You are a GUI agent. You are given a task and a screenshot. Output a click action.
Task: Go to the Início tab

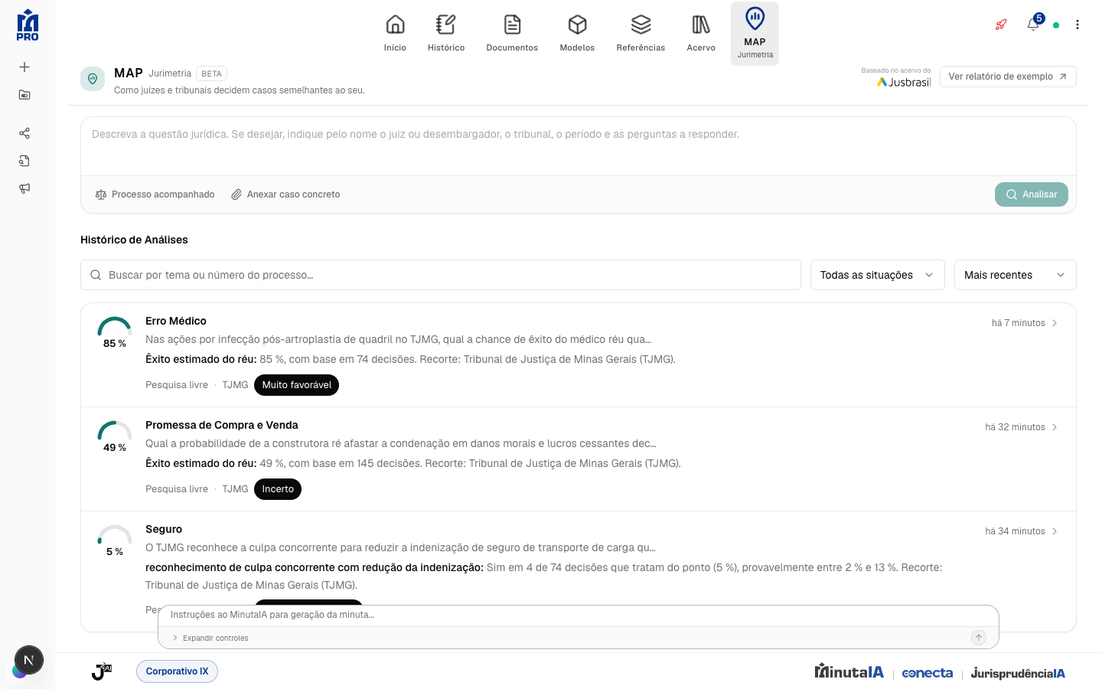point(395,33)
